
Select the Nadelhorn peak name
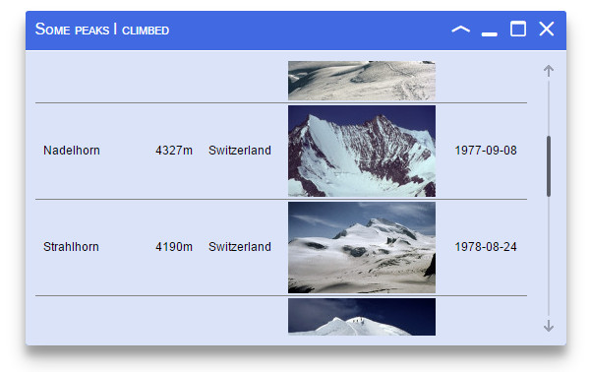[x=72, y=151]
